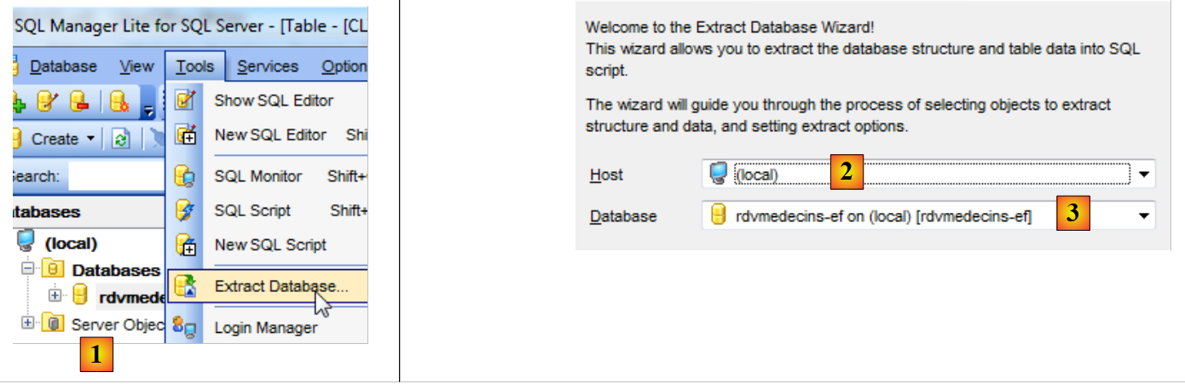1185x384 pixels.
Task: Expand the Server Objects node
Action: point(28,323)
